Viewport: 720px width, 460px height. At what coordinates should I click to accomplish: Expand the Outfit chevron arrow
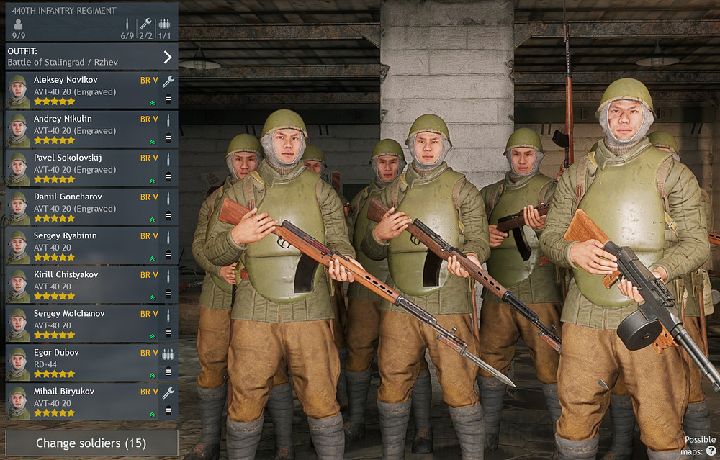click(x=168, y=57)
